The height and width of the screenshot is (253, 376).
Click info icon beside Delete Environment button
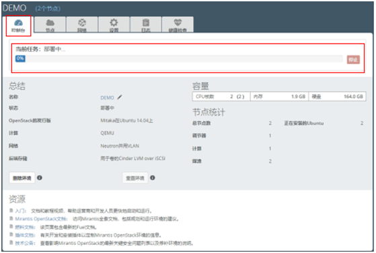40,178
